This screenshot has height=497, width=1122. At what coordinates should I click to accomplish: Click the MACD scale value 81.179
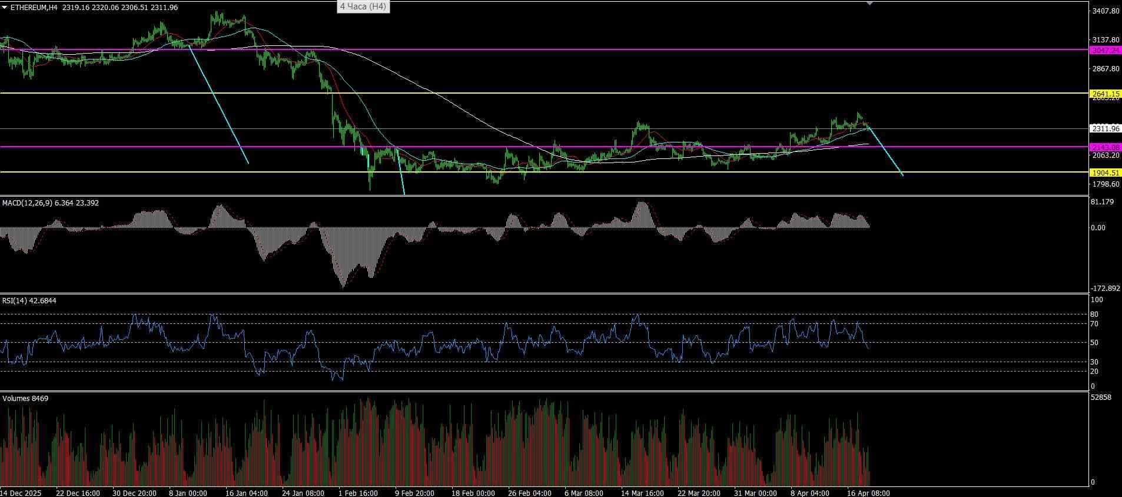[1102, 203]
